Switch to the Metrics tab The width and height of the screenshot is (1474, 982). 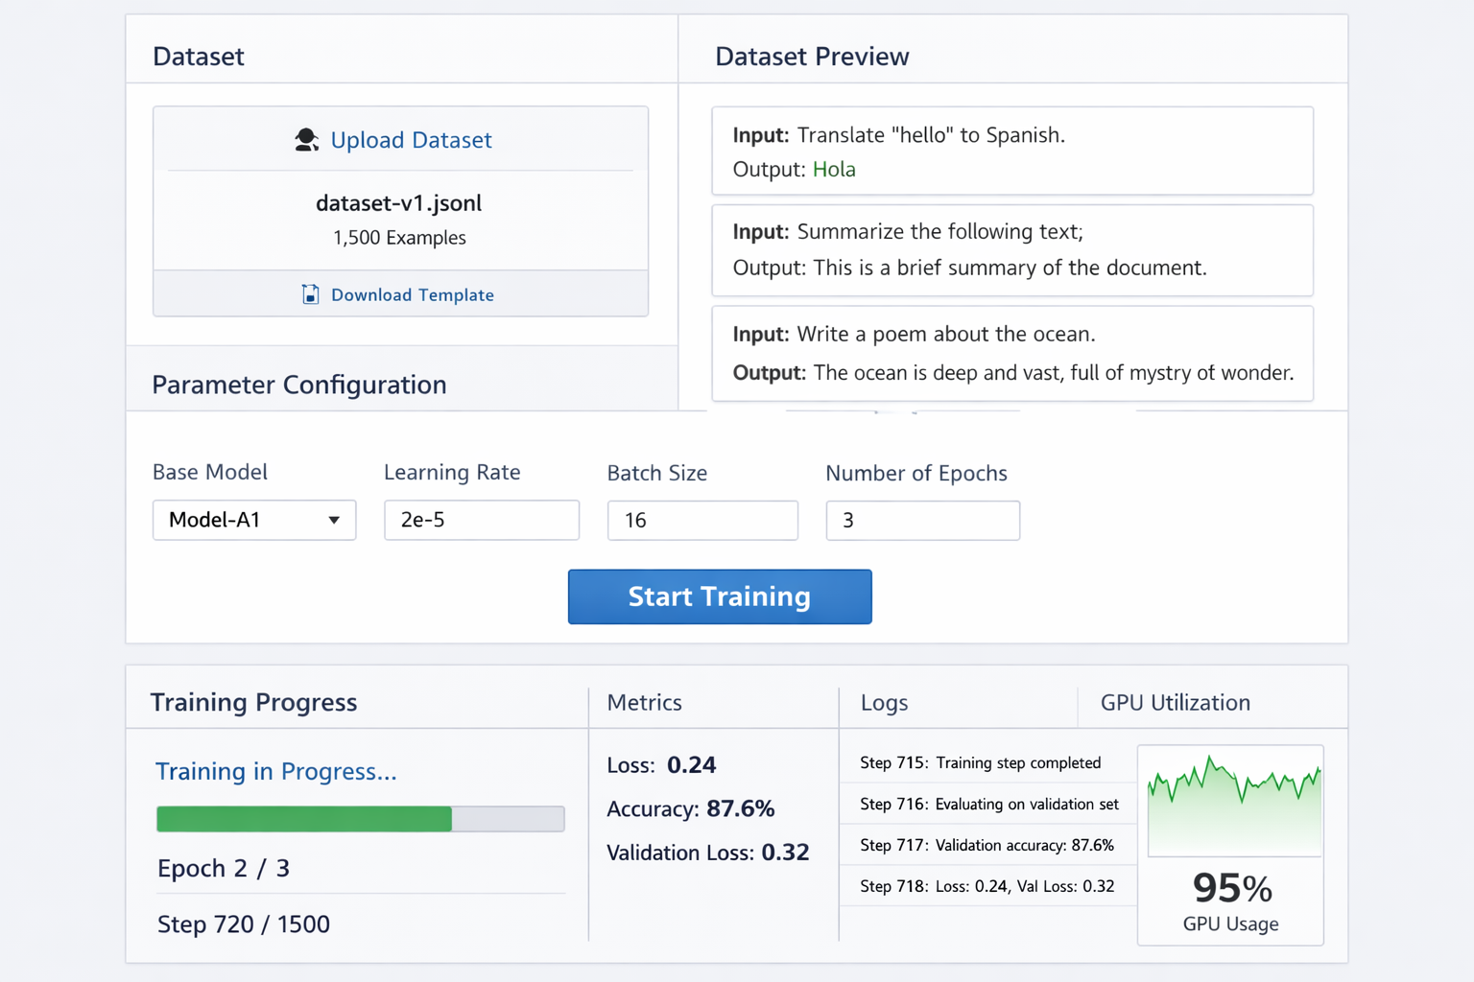pos(644,703)
